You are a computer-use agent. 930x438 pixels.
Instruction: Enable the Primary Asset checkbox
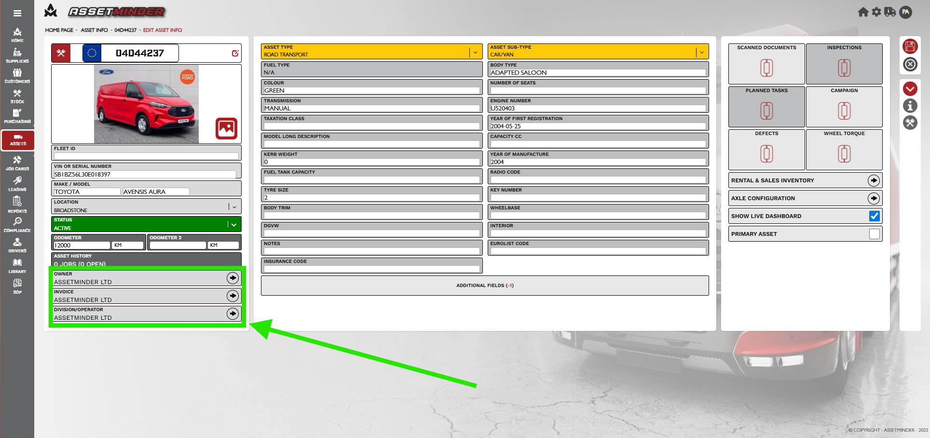(x=874, y=234)
